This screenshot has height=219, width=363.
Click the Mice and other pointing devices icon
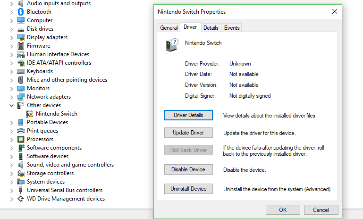pos(21,80)
